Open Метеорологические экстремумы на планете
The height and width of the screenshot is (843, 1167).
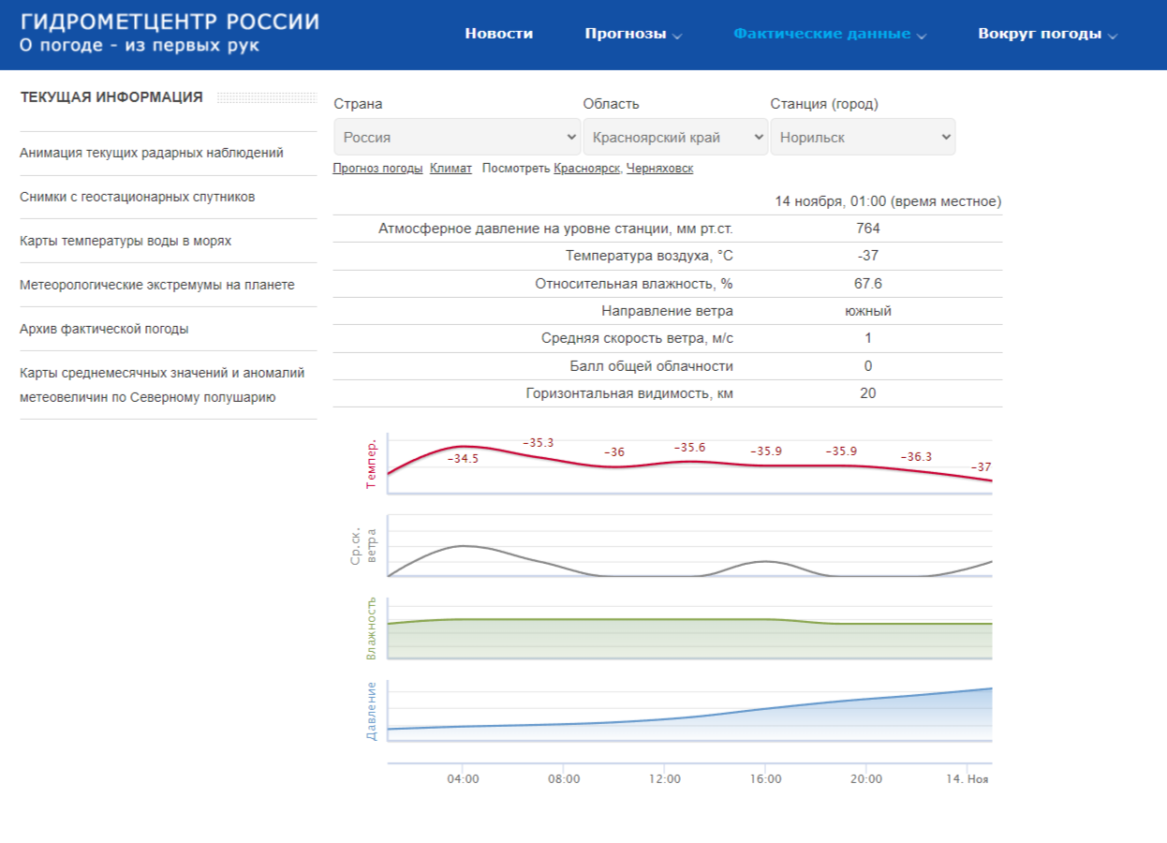[157, 285]
